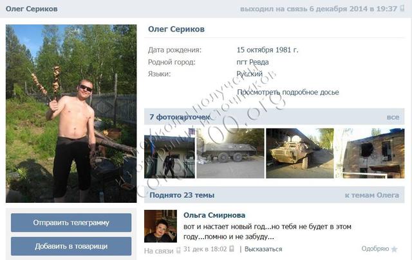Expand Просмотреть подробное досье details

[x=288, y=92]
